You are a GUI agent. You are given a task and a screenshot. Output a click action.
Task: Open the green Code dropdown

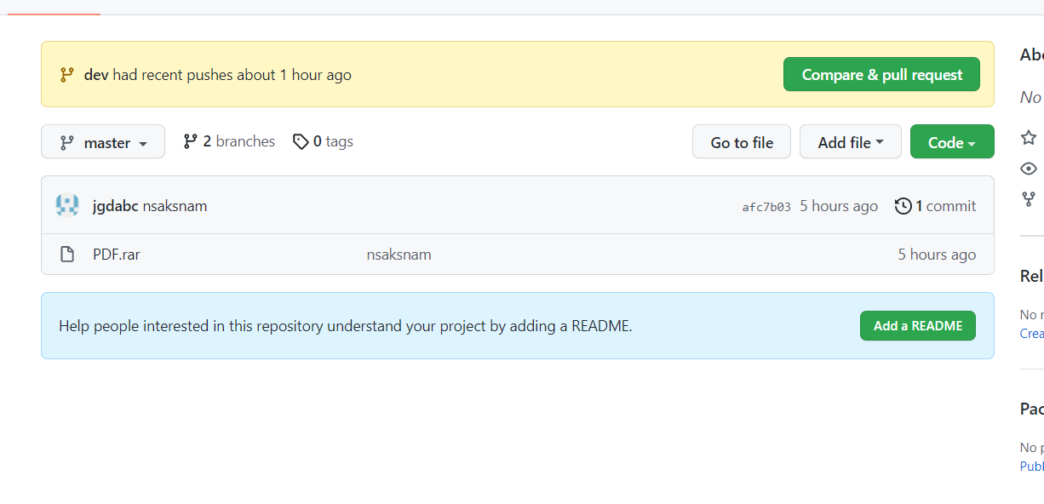coord(952,142)
